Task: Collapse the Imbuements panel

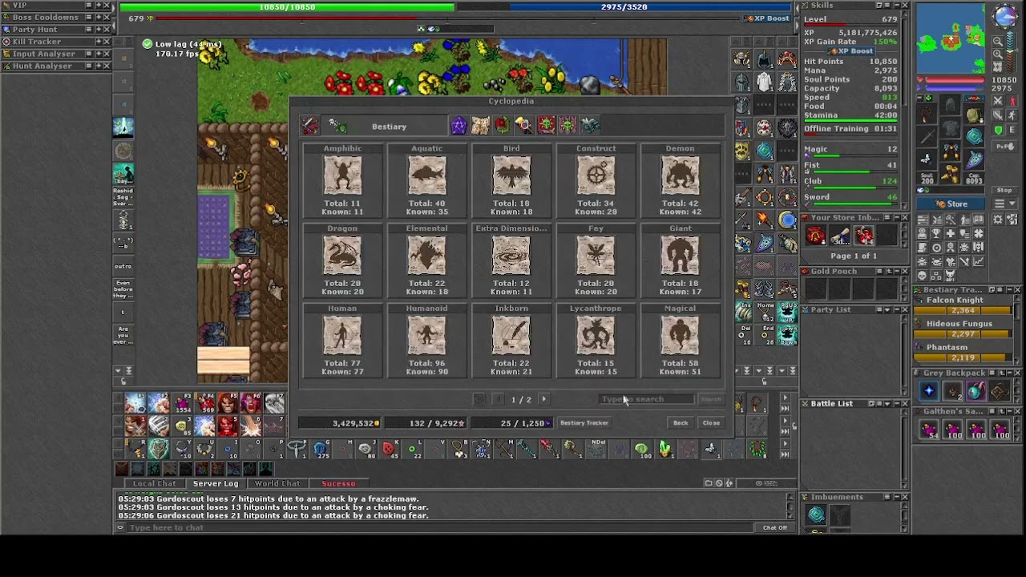Action: click(x=896, y=498)
